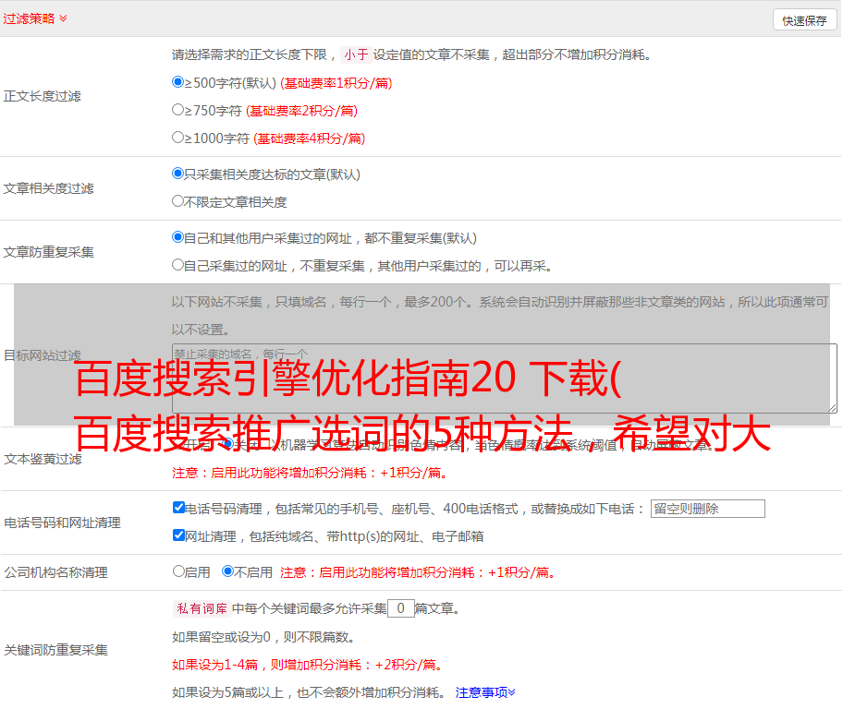Choose 只采集相关度达标的文章 option
The height and width of the screenshot is (709, 843).
click(x=178, y=174)
